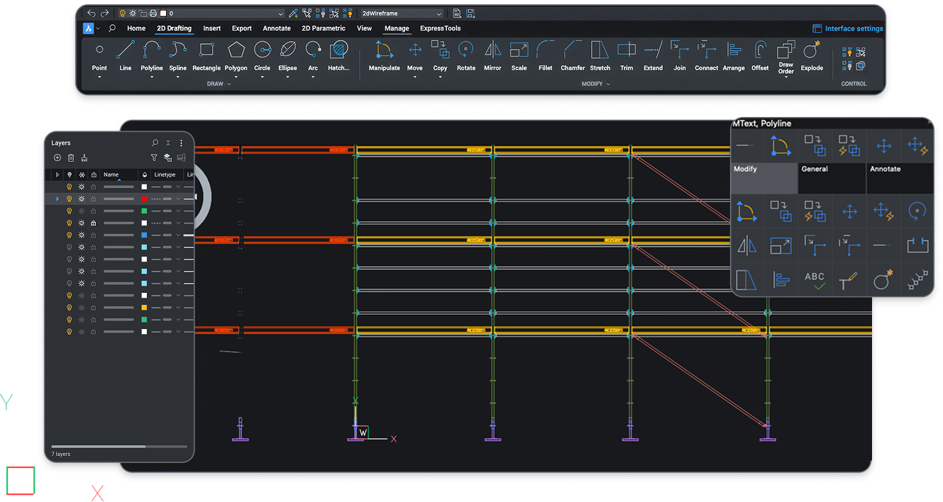Pick the Fillet tool

tap(546, 55)
